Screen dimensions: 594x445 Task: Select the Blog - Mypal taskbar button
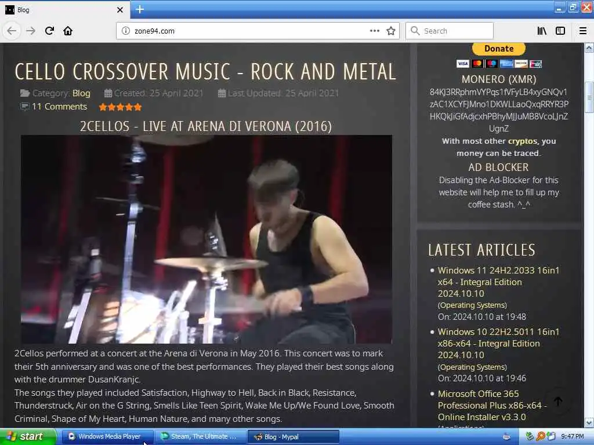tap(293, 437)
